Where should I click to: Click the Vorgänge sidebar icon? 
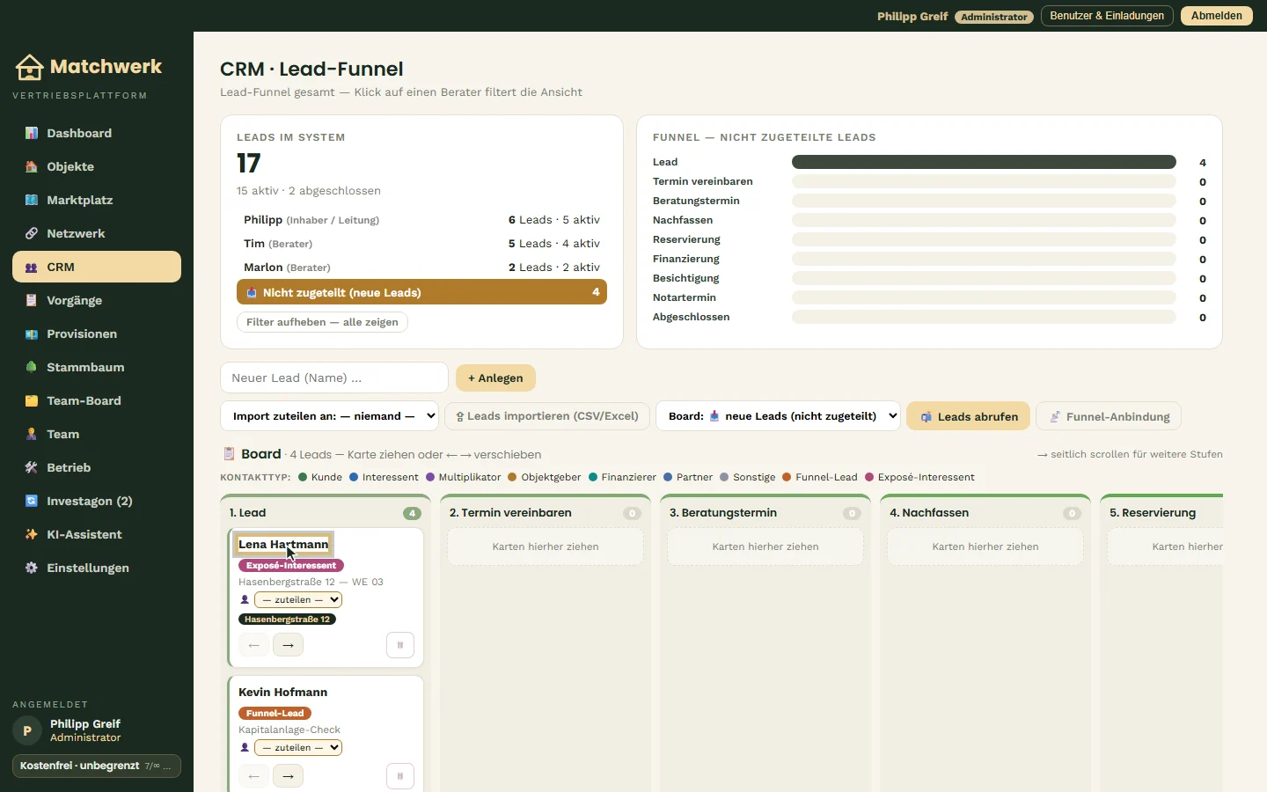[32, 300]
